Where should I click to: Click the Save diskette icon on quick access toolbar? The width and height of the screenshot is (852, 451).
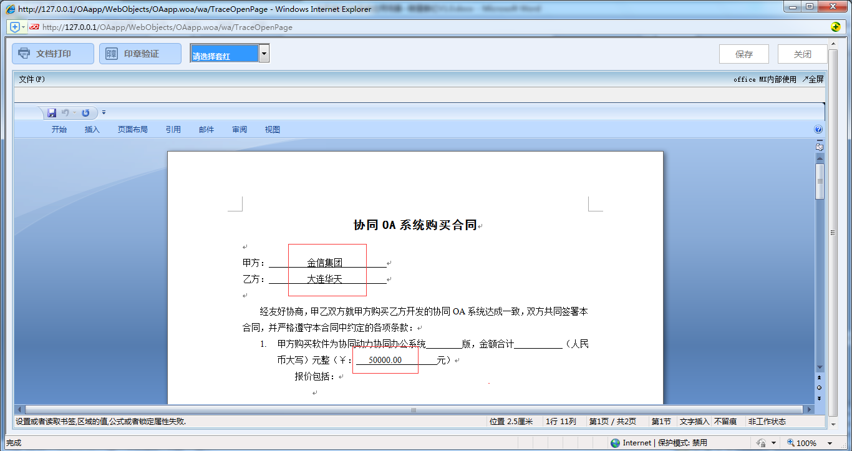tap(52, 112)
